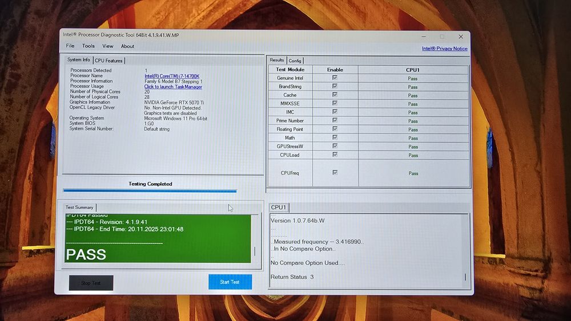Toggle the MMXSSE test checkbox
Image resolution: width=571 pixels, height=321 pixels.
pos(335,103)
